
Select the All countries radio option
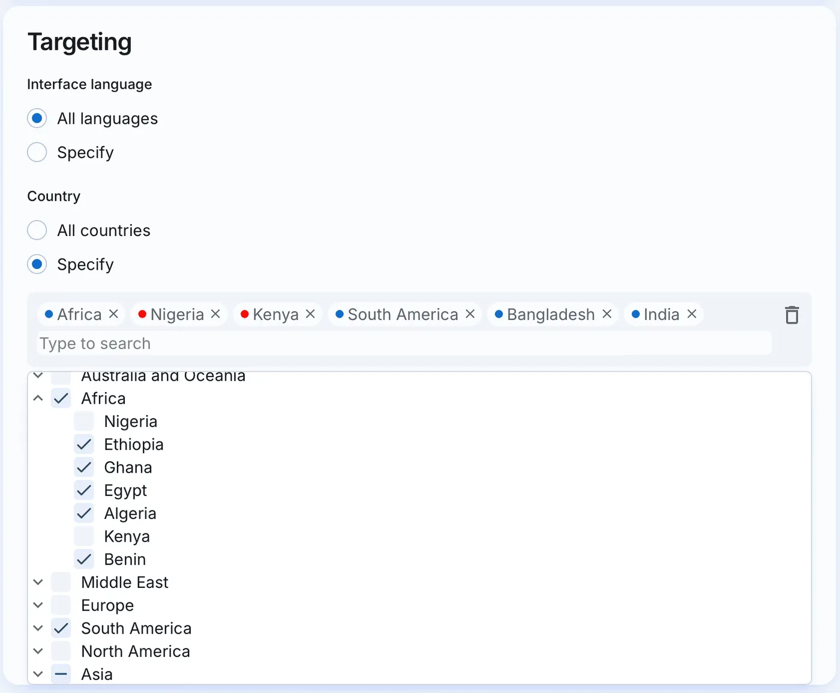(37, 230)
